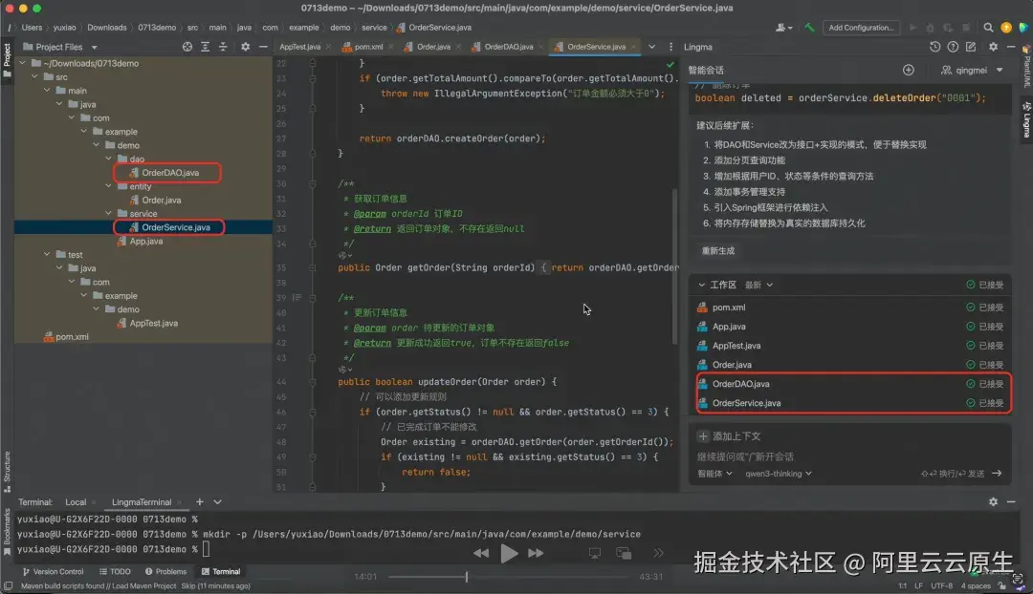Open the Lingma vertical sidebar tab

pos(1026,119)
